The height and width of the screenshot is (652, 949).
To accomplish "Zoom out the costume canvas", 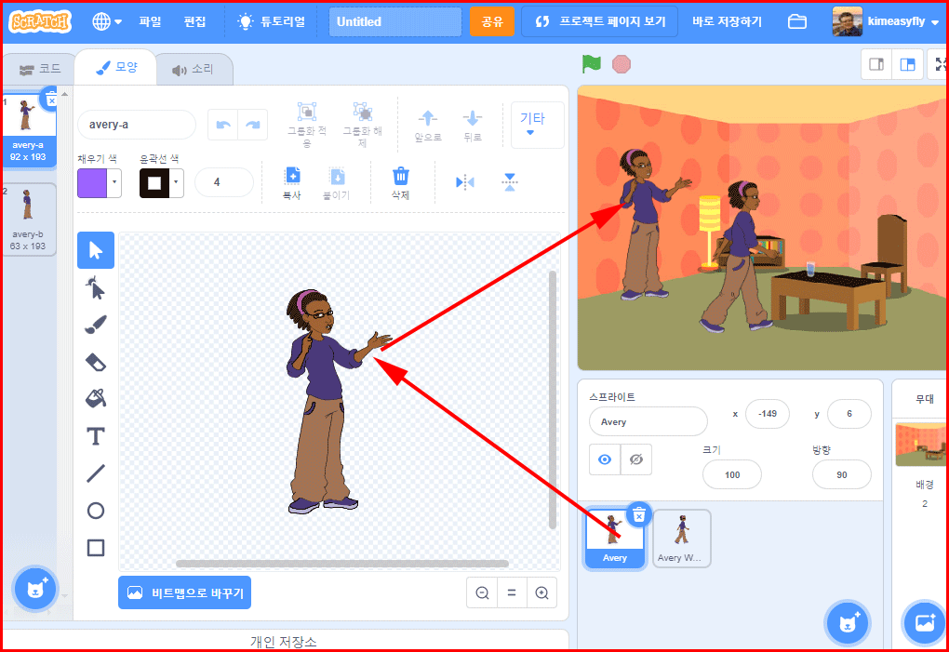I will pos(482,592).
